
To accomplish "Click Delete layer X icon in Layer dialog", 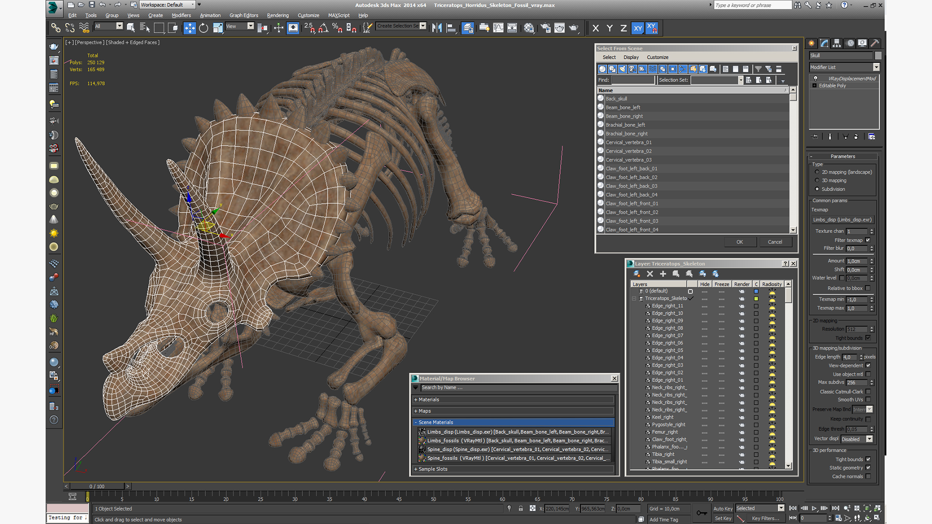I will [649, 274].
